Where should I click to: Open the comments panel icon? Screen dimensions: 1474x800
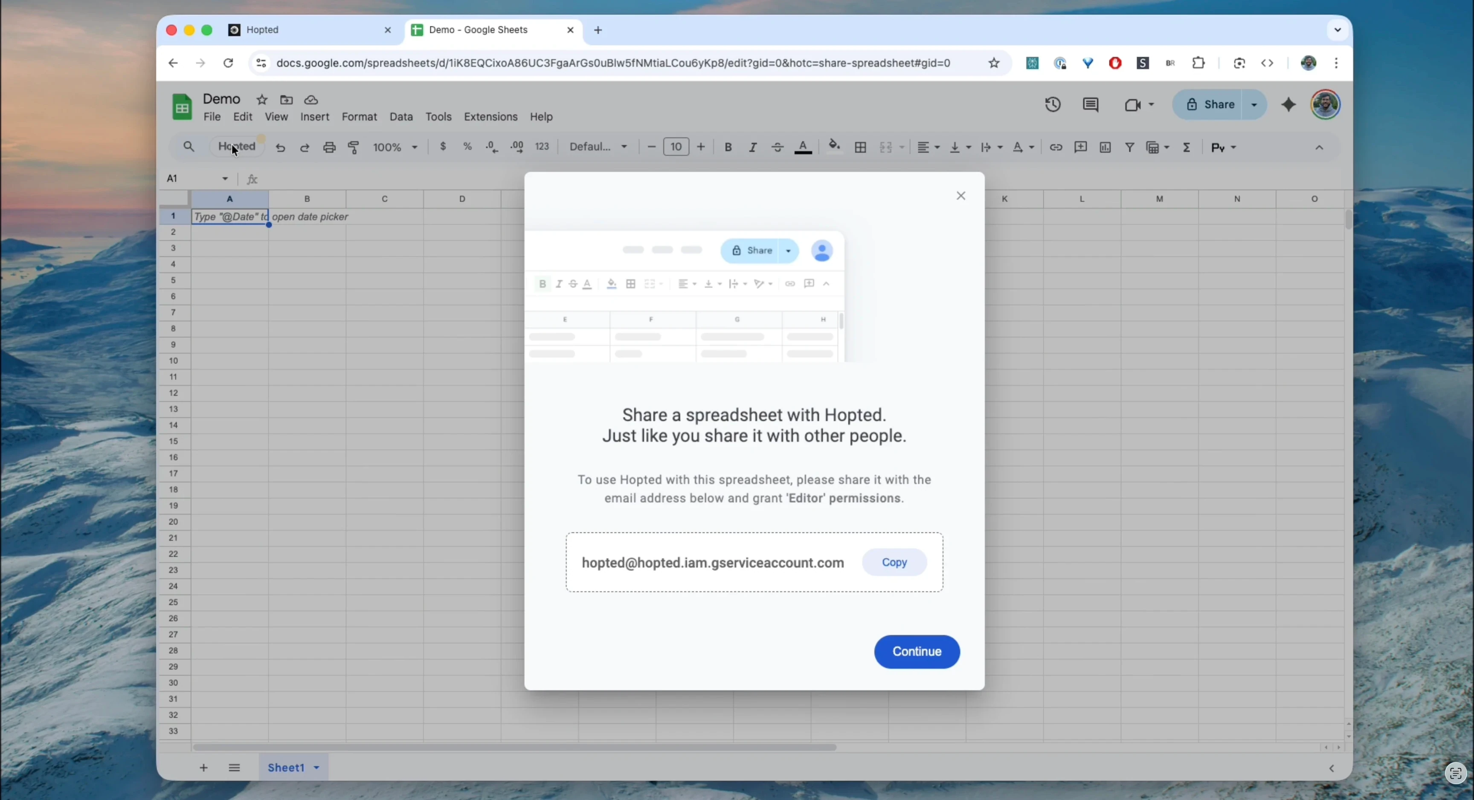pos(1091,105)
